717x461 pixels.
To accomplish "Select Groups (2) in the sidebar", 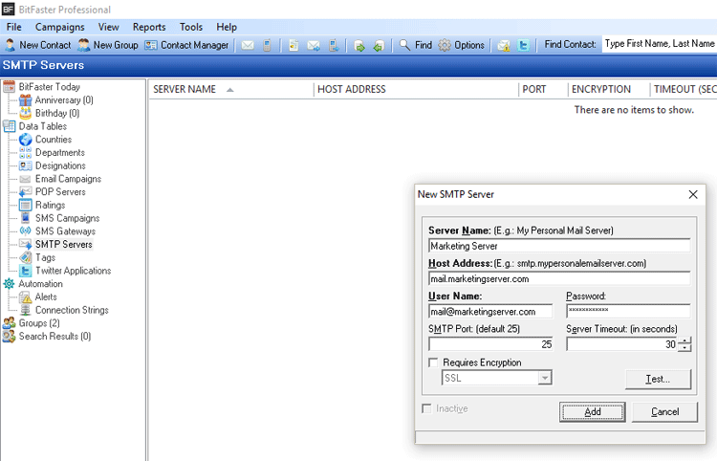I will pyautogui.click(x=39, y=323).
